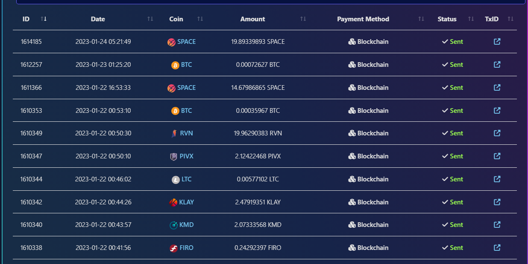Click the Coin column header
This screenshot has width=528, height=264.
pyautogui.click(x=176, y=19)
